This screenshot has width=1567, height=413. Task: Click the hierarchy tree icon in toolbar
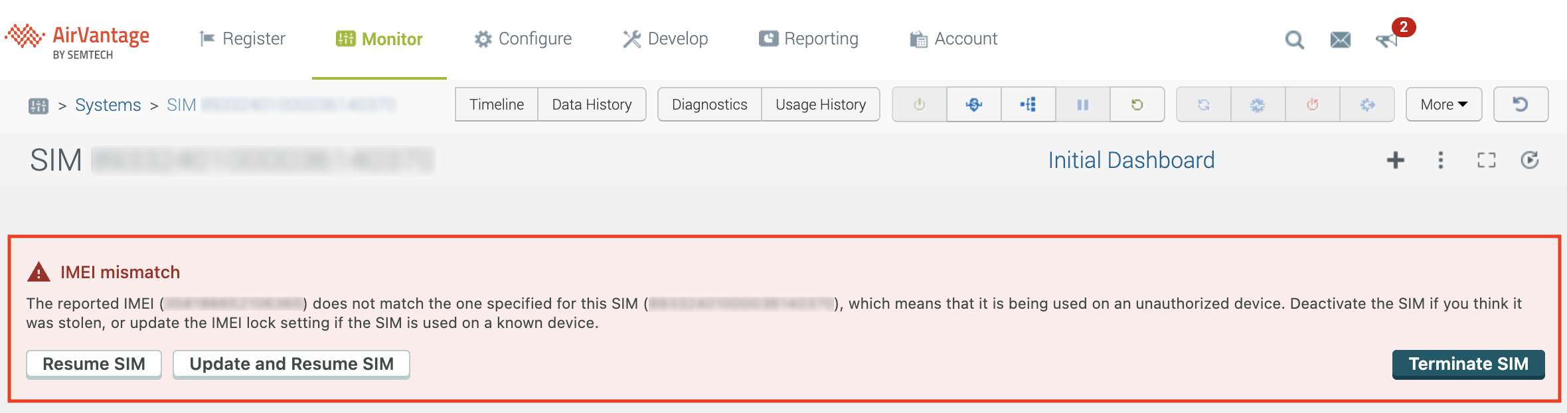click(1028, 105)
